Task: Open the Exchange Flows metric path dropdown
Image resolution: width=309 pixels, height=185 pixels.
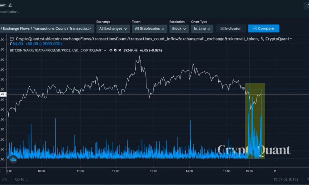Action: [x=47, y=28]
